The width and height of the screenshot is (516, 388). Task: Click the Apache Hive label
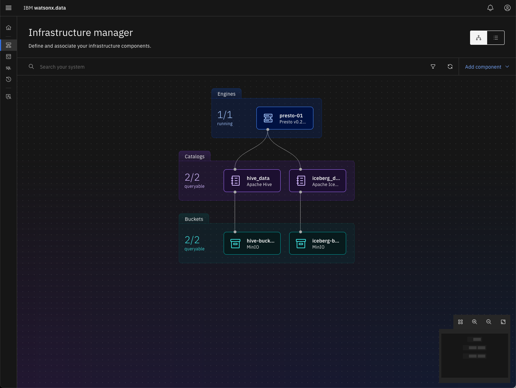(x=259, y=185)
